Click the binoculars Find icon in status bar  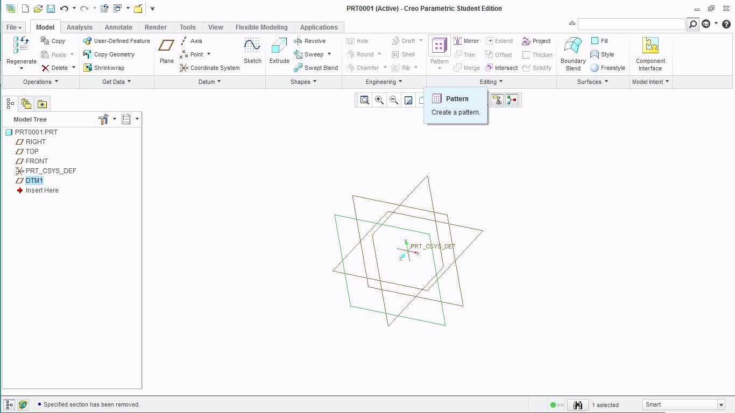pos(578,405)
